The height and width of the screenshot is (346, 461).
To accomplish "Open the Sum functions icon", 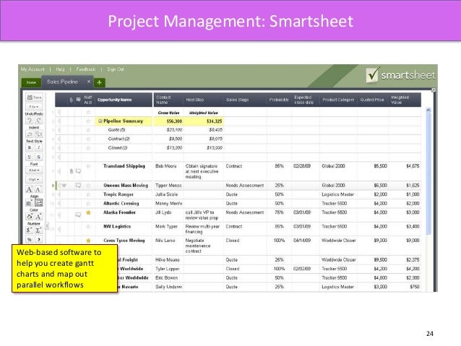I will (x=38, y=230).
